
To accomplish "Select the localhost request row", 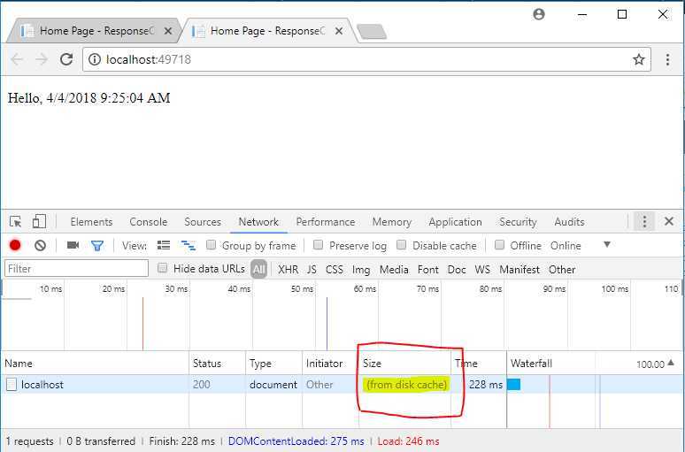I will 342,384.
